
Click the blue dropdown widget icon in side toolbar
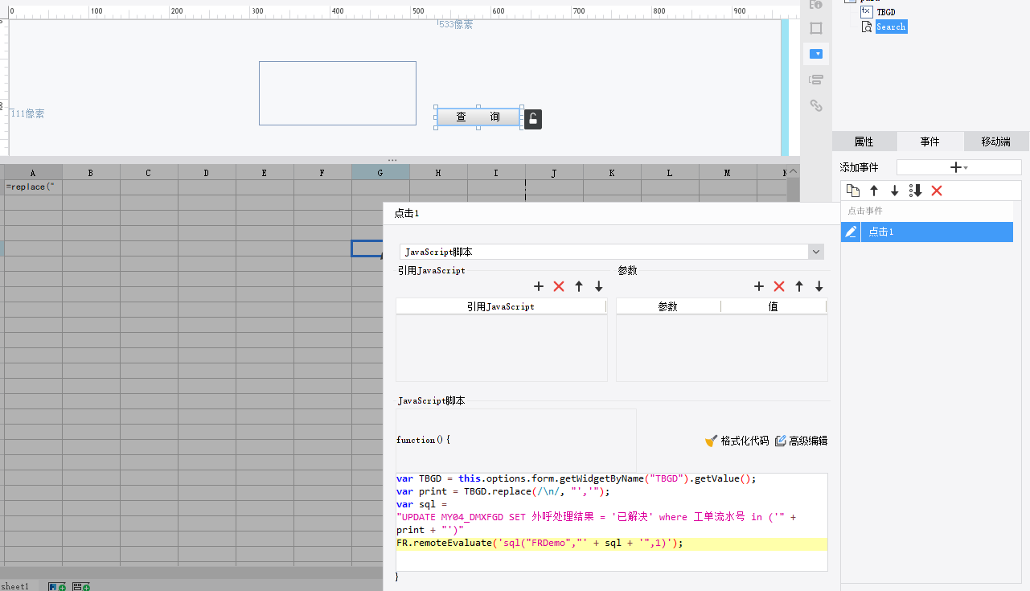click(816, 54)
